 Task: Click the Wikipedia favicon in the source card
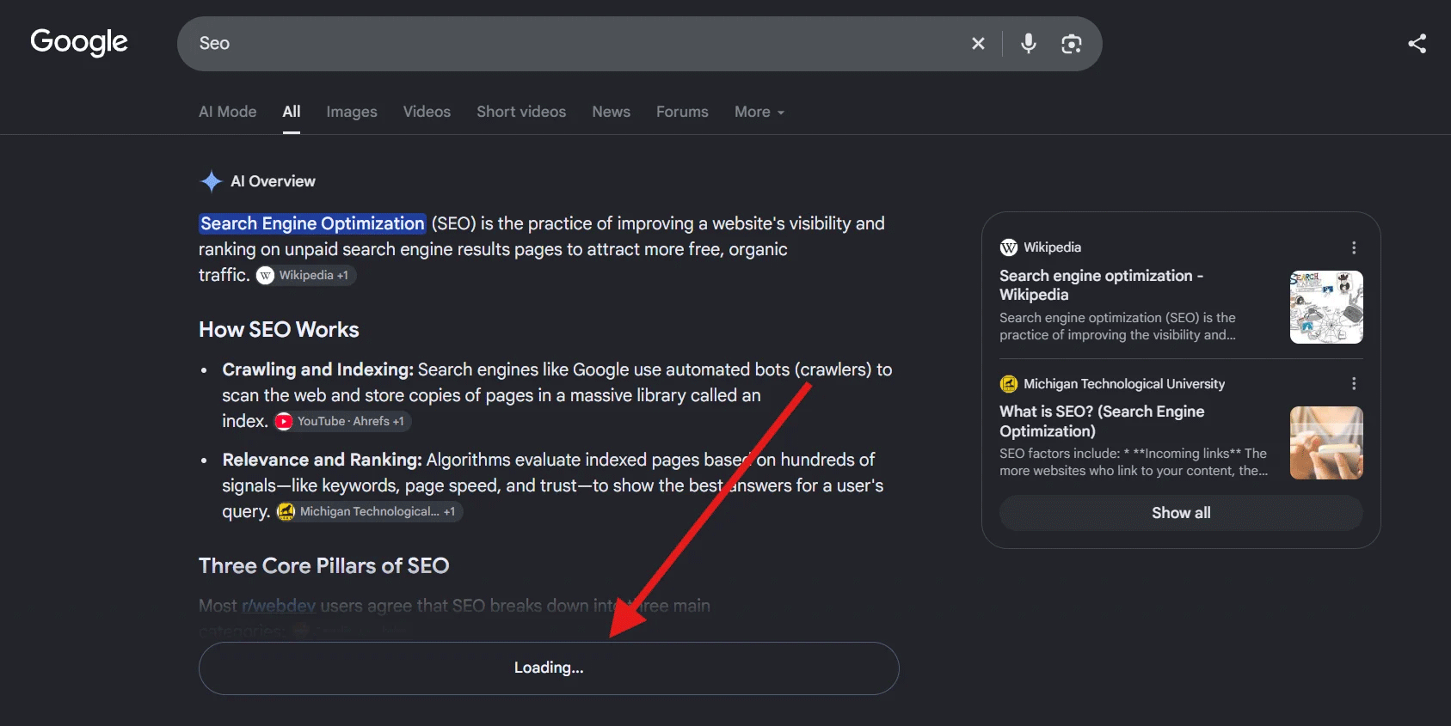(1009, 247)
